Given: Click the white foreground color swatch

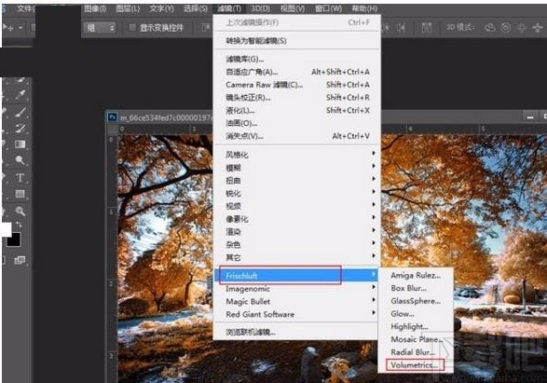Looking at the screenshot, I should 7,229.
